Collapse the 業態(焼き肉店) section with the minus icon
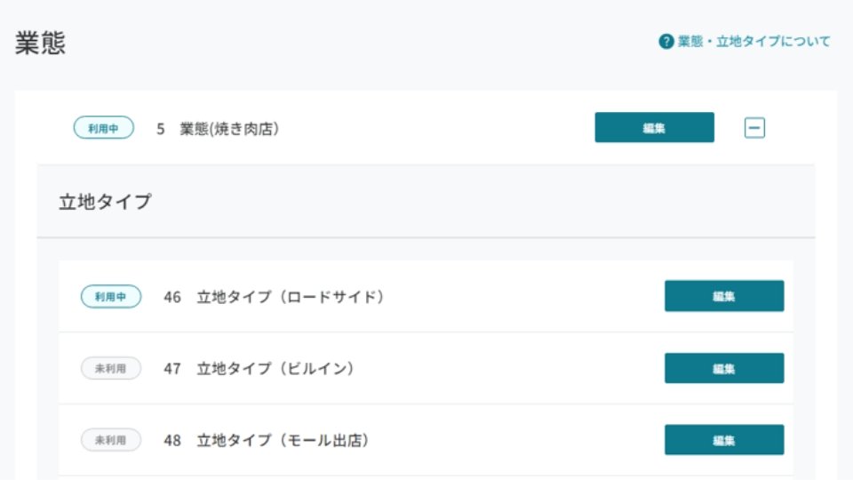Image resolution: width=853 pixels, height=480 pixels. 754,128
